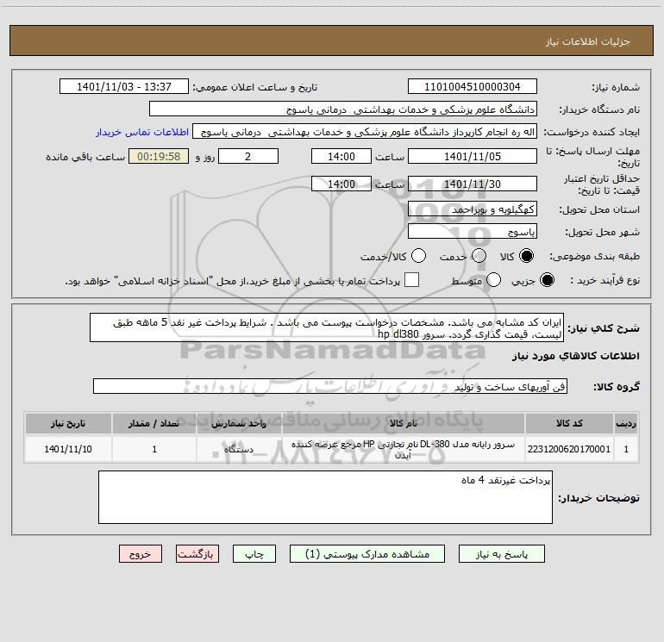The width and height of the screenshot is (664, 642).
Task: Click the announcement date field 1401/11/03 - 13:37
Action: 124,87
